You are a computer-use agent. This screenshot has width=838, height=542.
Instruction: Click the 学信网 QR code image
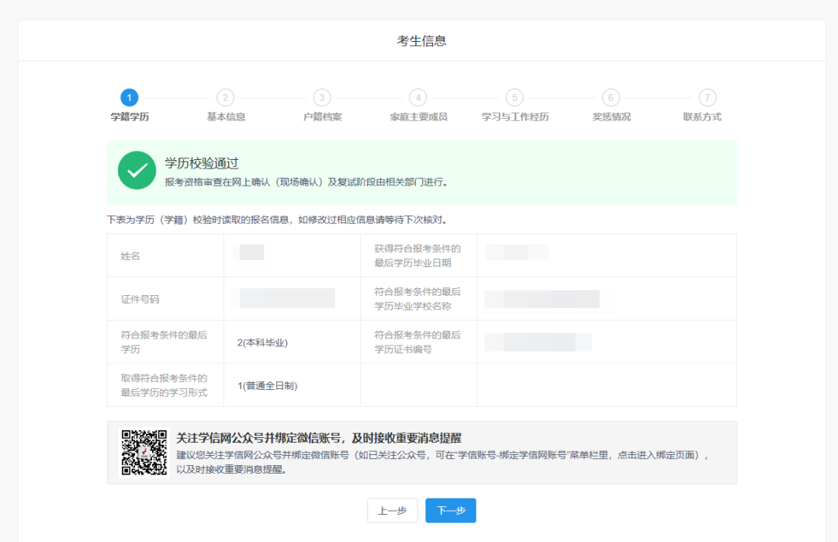click(144, 452)
